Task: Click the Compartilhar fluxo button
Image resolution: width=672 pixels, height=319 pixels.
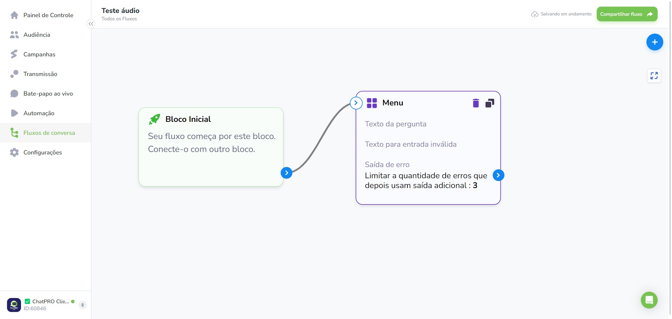Action: 627,14
